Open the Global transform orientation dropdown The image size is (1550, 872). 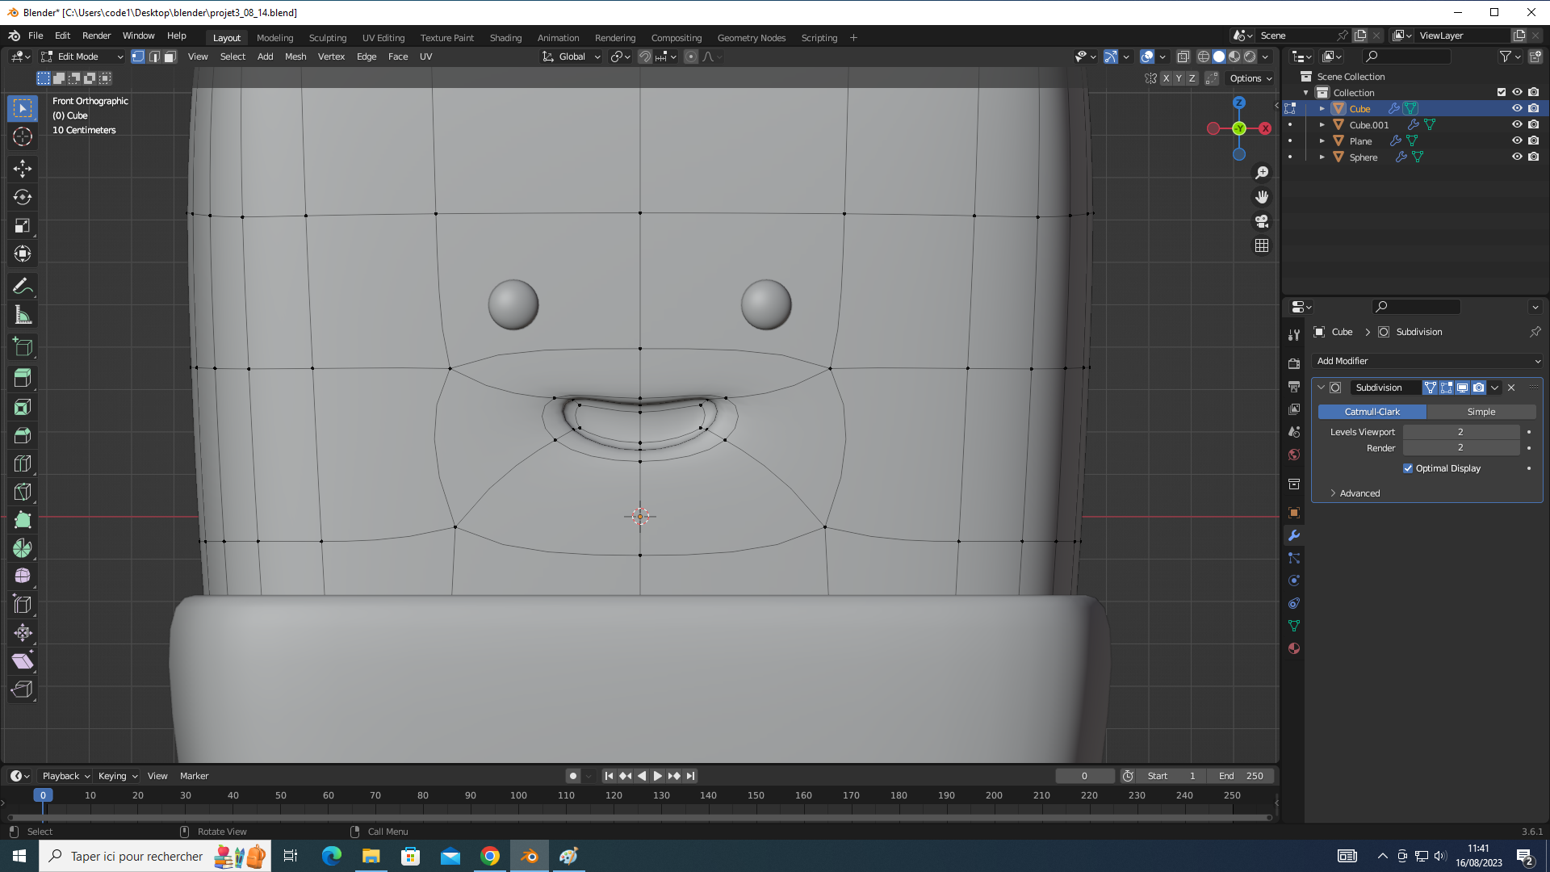(572, 57)
